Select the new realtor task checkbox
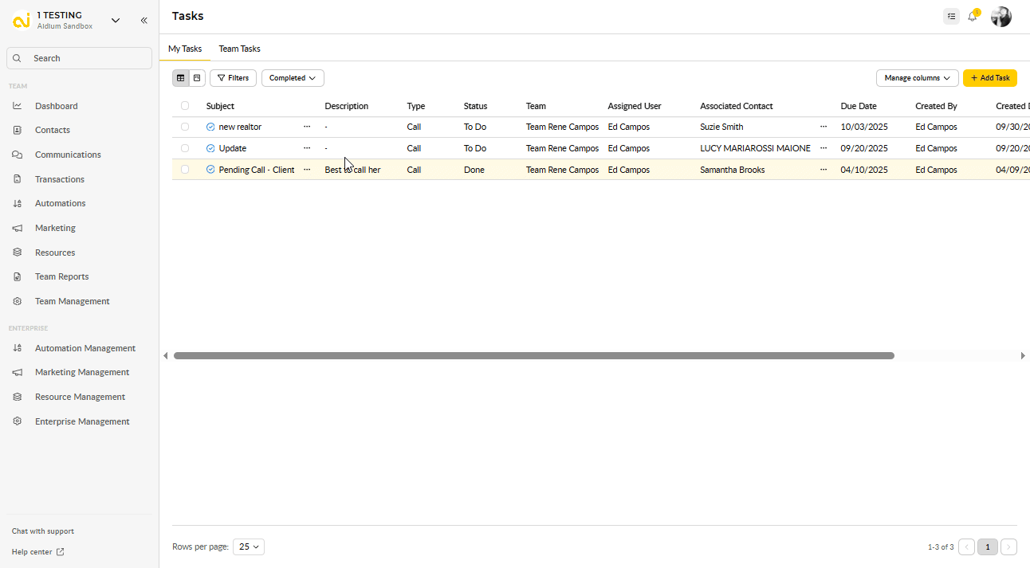The height and width of the screenshot is (568, 1030). 185,127
